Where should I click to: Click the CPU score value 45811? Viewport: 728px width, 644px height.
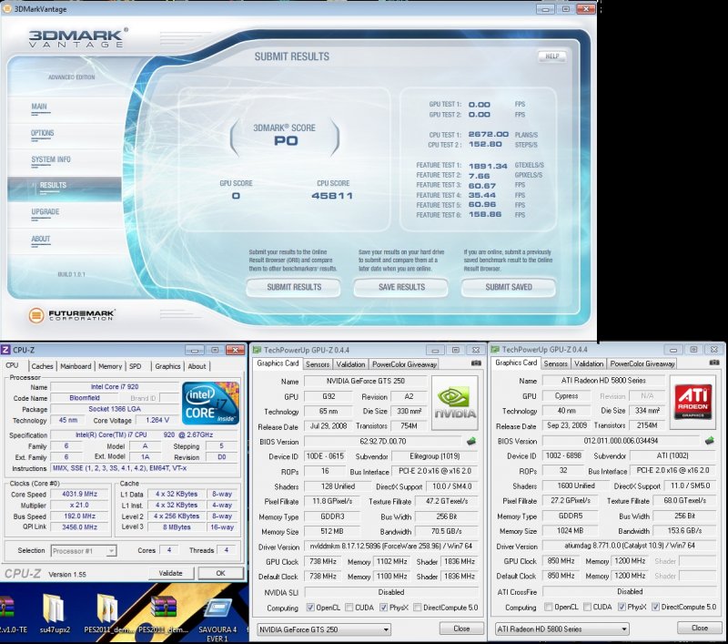(332, 196)
